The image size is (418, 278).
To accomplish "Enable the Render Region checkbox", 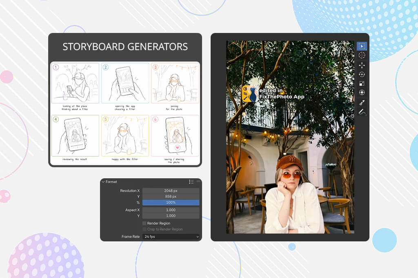I will pyautogui.click(x=144, y=223).
